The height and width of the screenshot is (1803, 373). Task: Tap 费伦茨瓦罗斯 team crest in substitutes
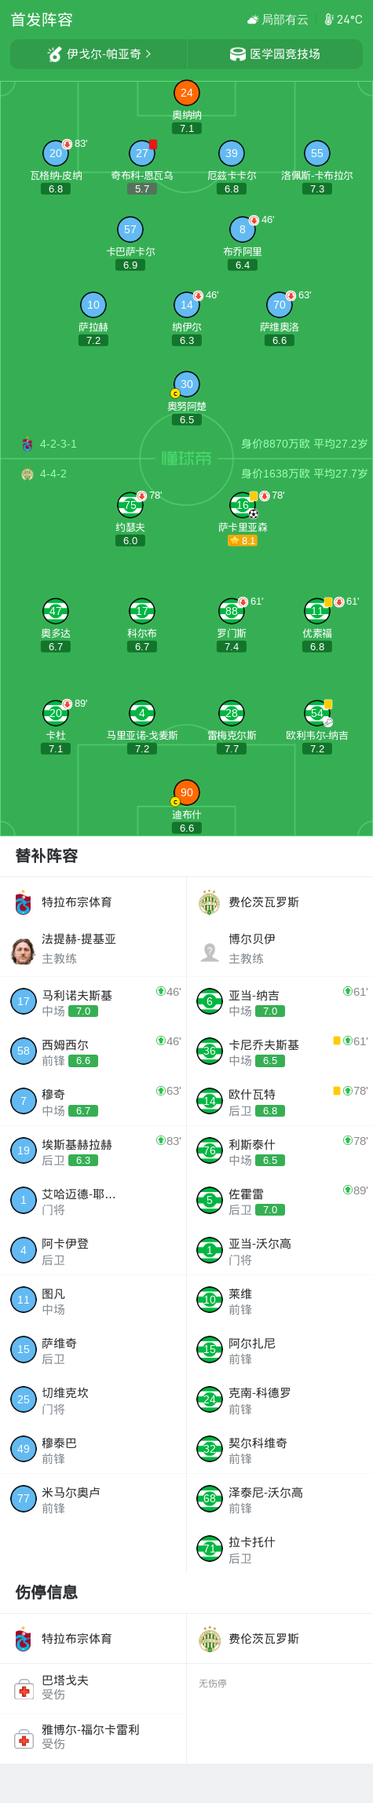(209, 902)
